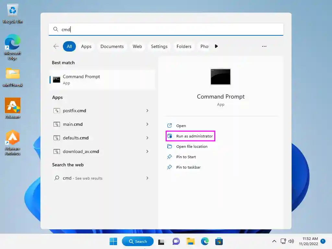Open File Explorer from the taskbar
Screen dimensions: 332x249
pos(190,241)
